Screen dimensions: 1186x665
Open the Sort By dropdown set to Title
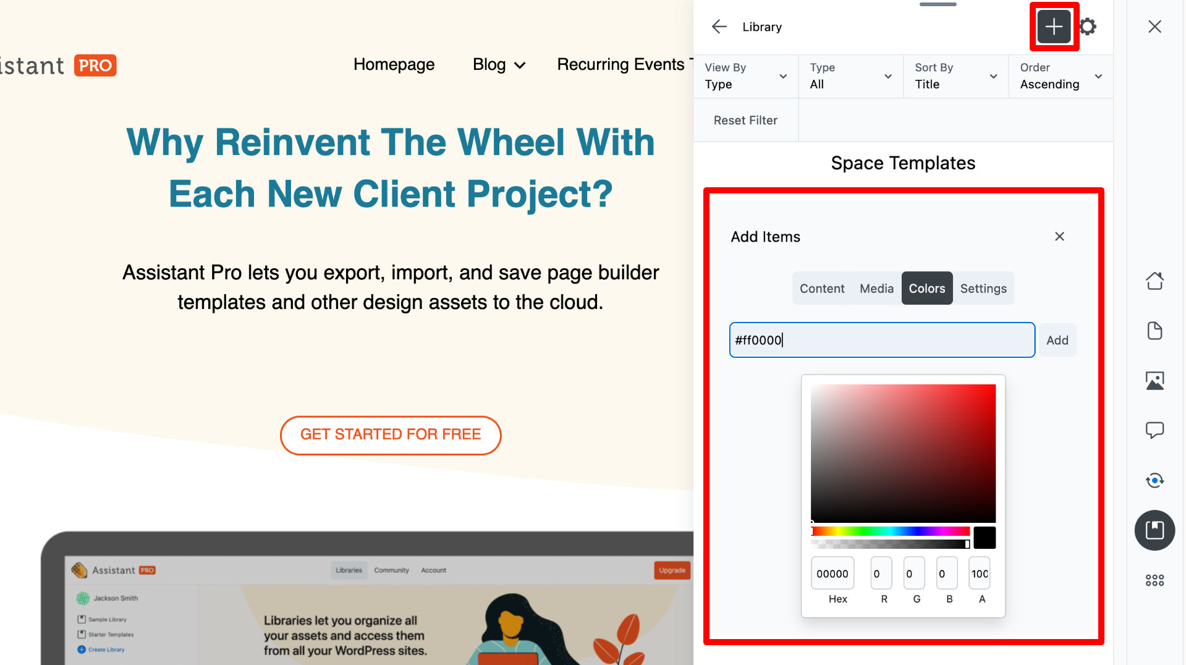[955, 76]
